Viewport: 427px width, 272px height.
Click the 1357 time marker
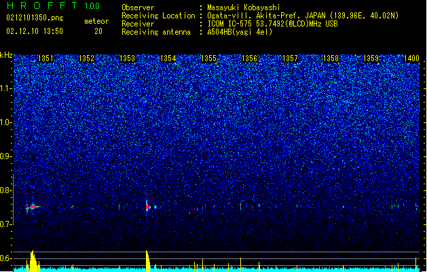point(290,58)
